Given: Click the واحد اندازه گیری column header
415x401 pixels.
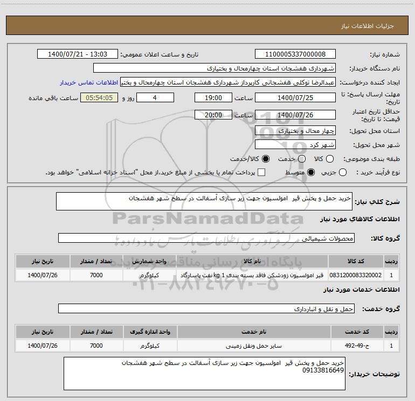Looking at the screenshot, I should click(150, 332).
